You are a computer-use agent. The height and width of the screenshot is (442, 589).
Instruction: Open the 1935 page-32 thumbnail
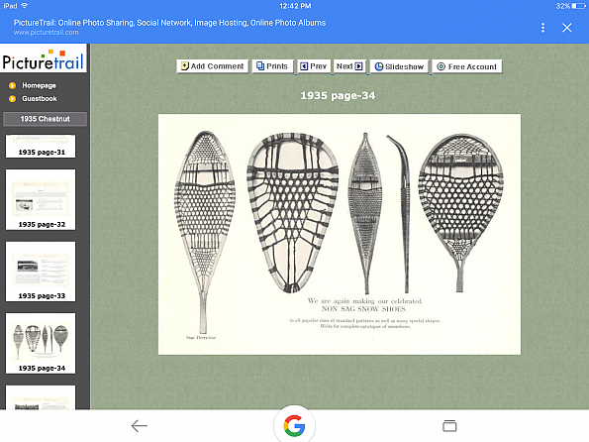(x=41, y=199)
